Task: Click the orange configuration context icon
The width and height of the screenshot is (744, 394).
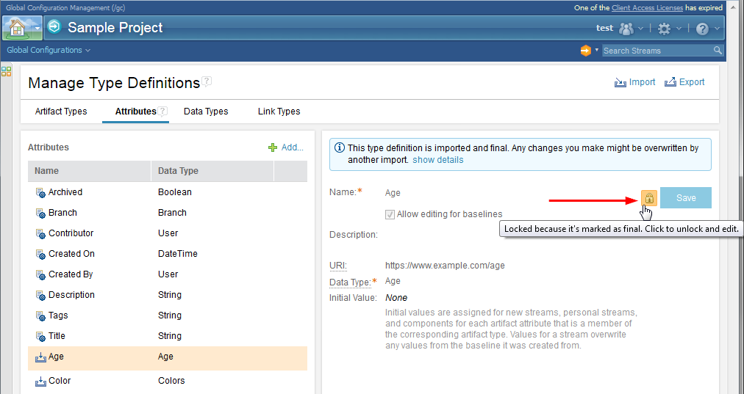Action: coord(585,51)
